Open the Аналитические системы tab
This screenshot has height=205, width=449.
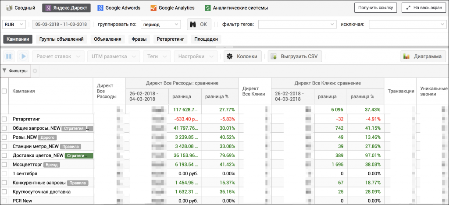236,8
